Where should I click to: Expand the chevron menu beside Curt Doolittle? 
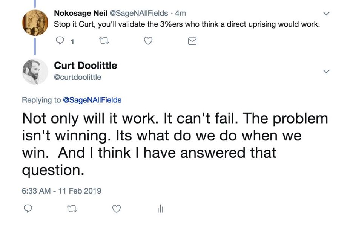click(x=327, y=72)
